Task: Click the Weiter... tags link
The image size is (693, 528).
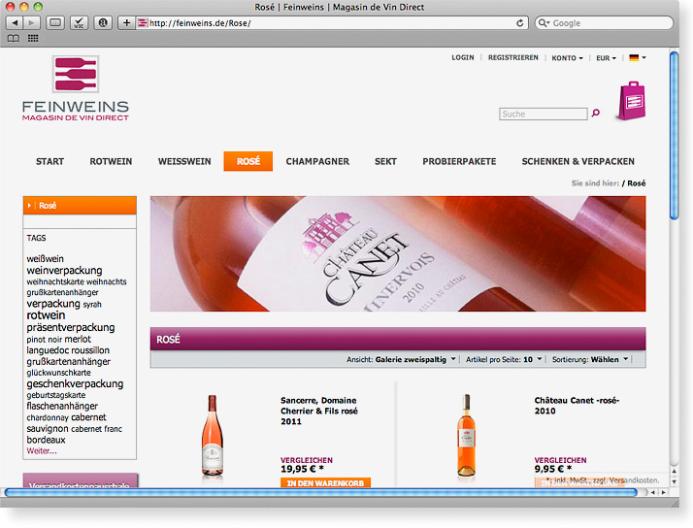Action: click(42, 450)
